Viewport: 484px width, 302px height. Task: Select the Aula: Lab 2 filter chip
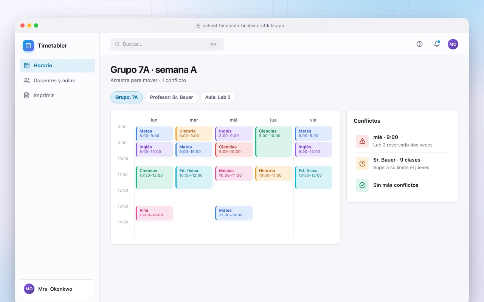pyautogui.click(x=218, y=97)
